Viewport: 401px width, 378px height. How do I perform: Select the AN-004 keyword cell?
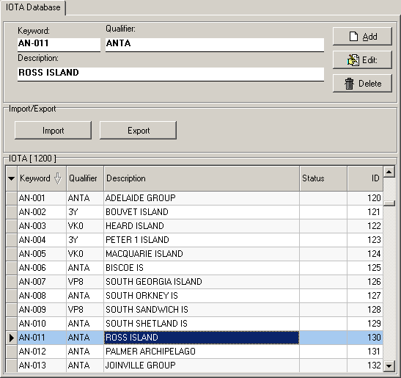click(42, 240)
